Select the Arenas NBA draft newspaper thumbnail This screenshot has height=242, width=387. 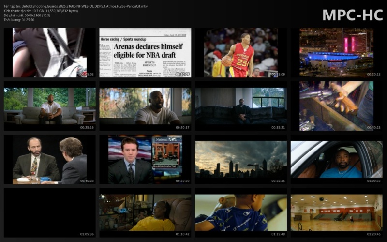pyautogui.click(x=145, y=53)
